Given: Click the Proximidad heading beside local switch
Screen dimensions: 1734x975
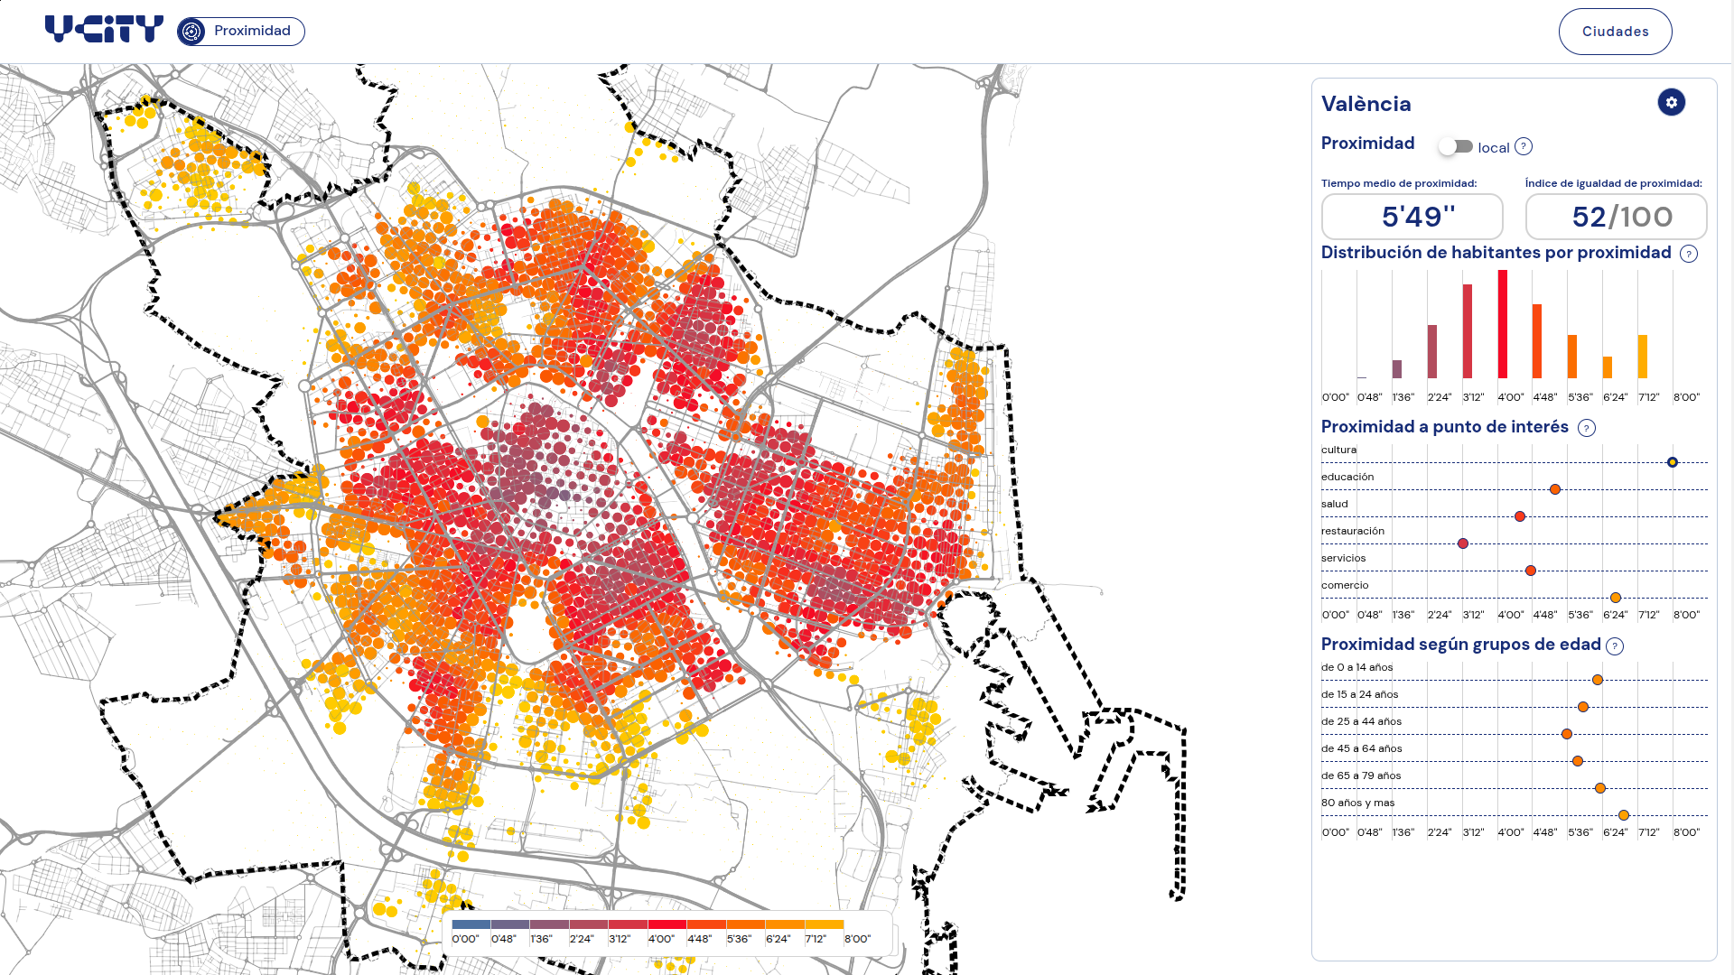Looking at the screenshot, I should pos(1368,144).
